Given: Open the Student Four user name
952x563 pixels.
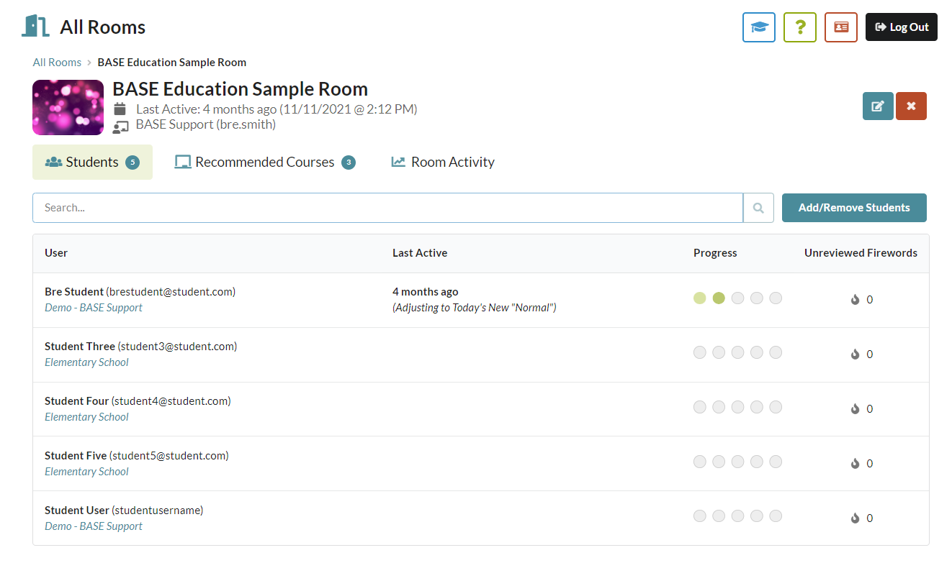Looking at the screenshot, I should click(x=76, y=401).
